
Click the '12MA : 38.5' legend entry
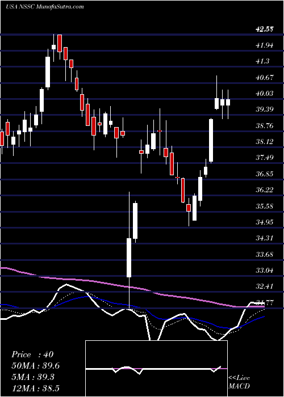[36, 388]
